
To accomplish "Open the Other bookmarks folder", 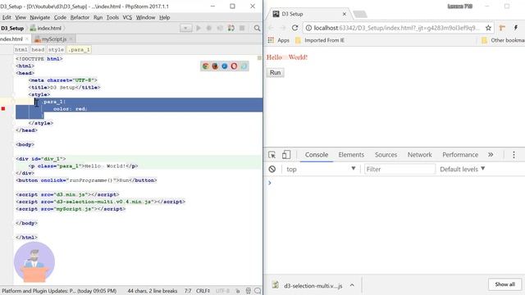I will 503,40.
